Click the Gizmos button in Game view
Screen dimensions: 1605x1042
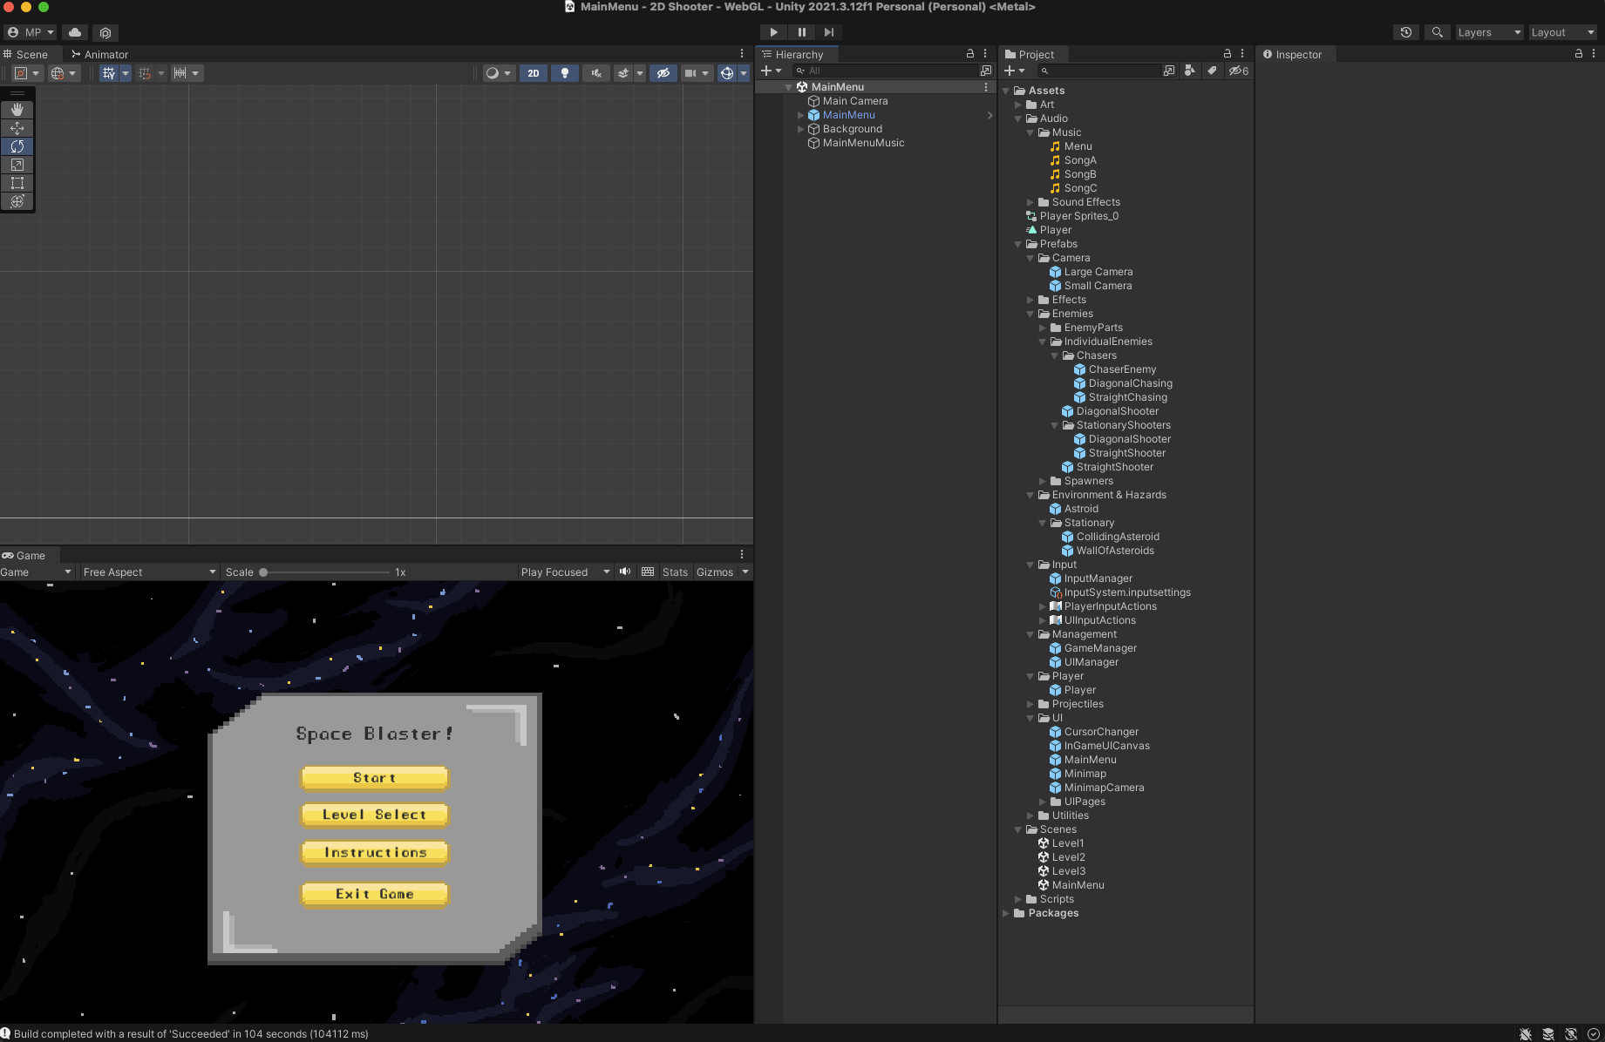pos(717,572)
